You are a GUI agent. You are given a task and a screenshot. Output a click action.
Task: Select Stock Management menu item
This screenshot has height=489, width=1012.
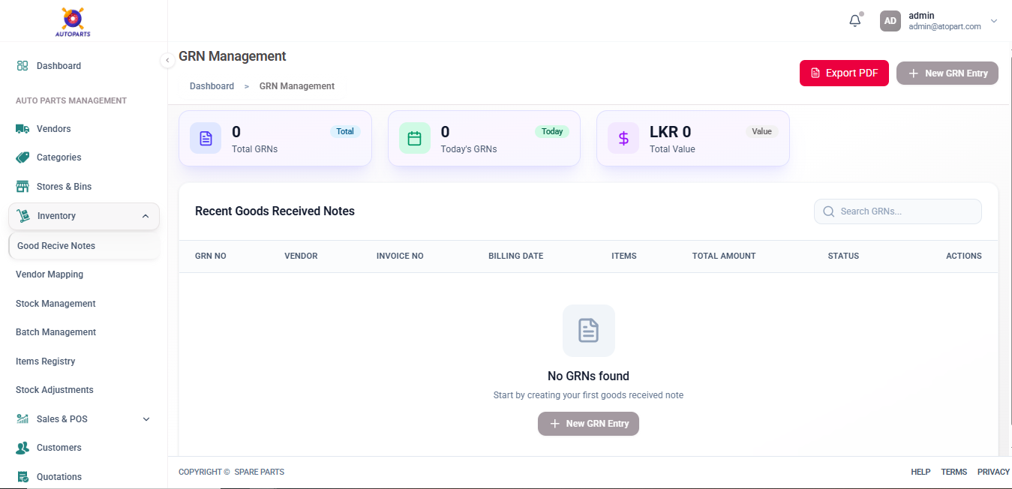[56, 304]
